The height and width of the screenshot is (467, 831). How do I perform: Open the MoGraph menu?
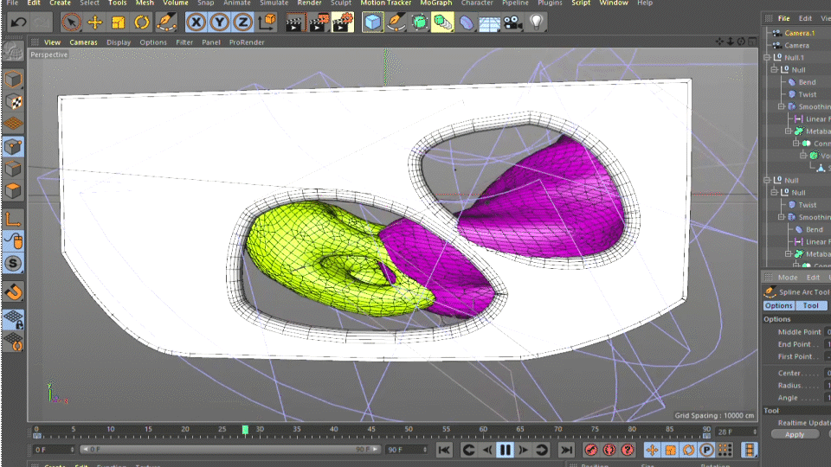pyautogui.click(x=435, y=3)
